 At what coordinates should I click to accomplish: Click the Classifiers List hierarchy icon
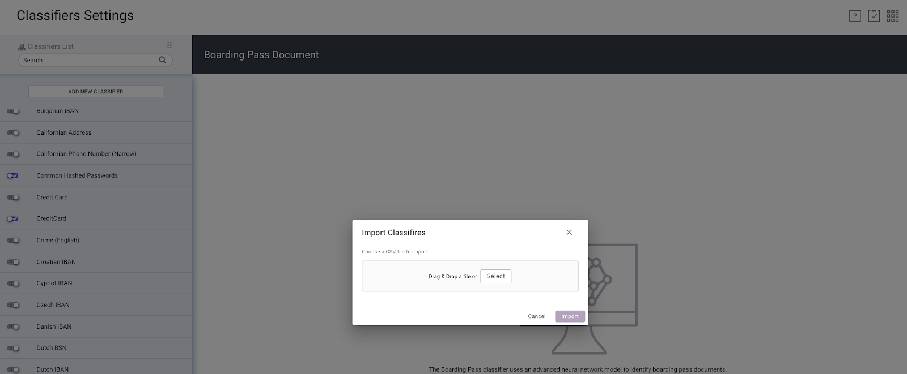coord(22,47)
